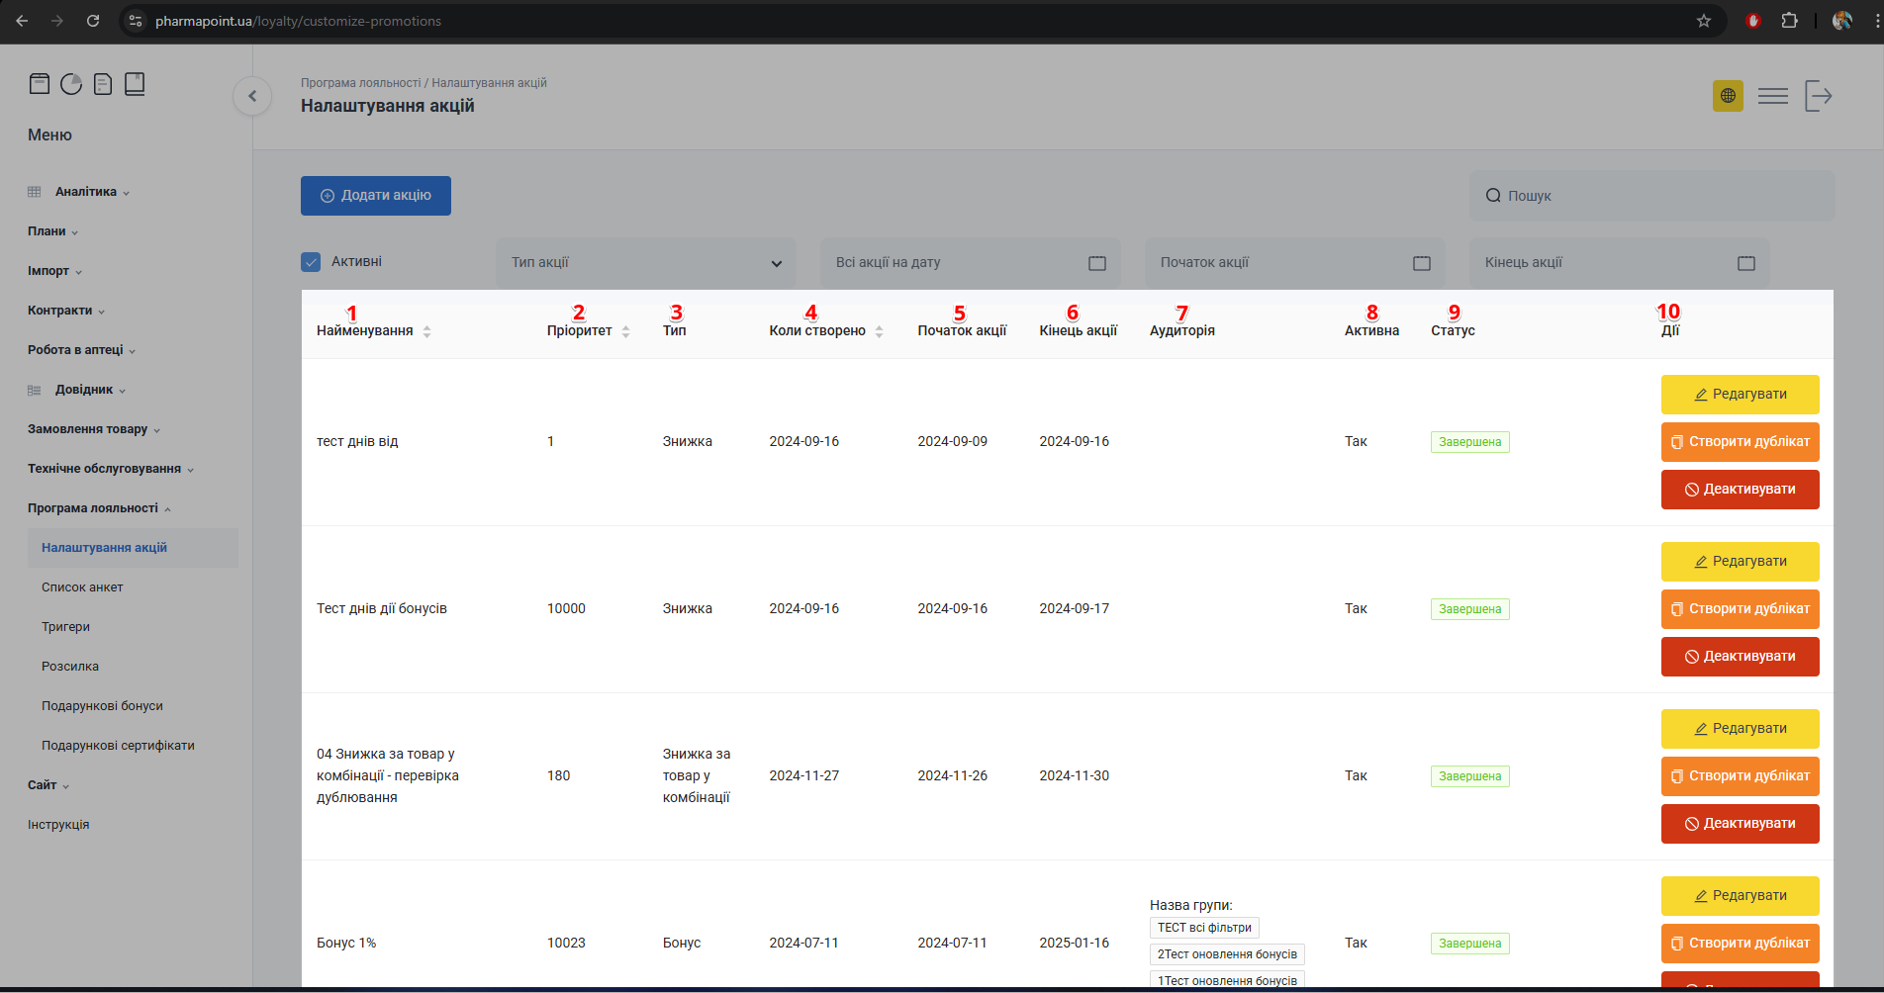The height and width of the screenshot is (993, 1884).
Task: Click the document icon above the menu
Action: (103, 84)
